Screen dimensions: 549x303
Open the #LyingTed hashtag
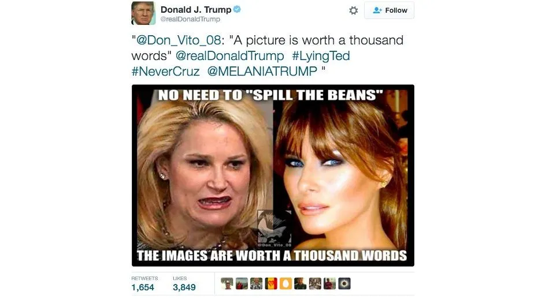point(321,56)
